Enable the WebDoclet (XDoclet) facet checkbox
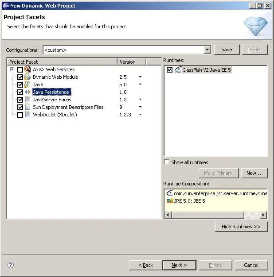Screen dimensions: 274x277 (x=20, y=115)
